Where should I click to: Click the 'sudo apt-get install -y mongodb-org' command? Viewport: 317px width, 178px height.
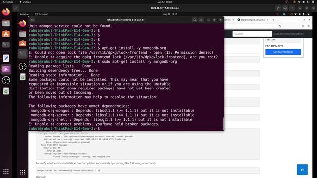139,61
